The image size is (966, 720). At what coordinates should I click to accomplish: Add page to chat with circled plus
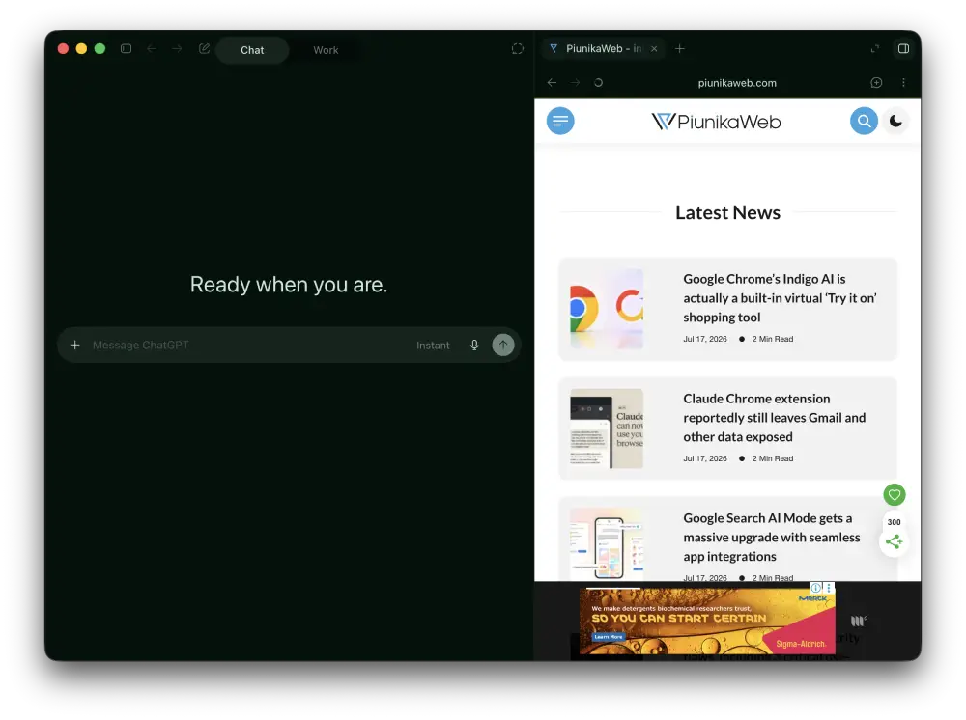click(876, 82)
